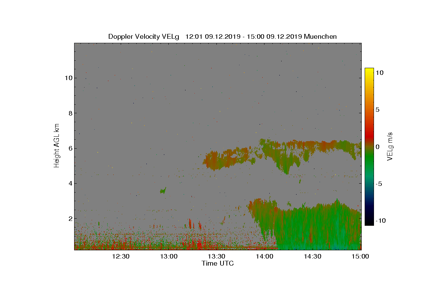
Task: Click the height tick label '6'
Action: 70,148
